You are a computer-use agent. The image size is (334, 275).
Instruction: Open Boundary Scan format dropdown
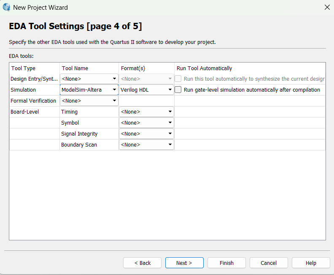click(146, 144)
